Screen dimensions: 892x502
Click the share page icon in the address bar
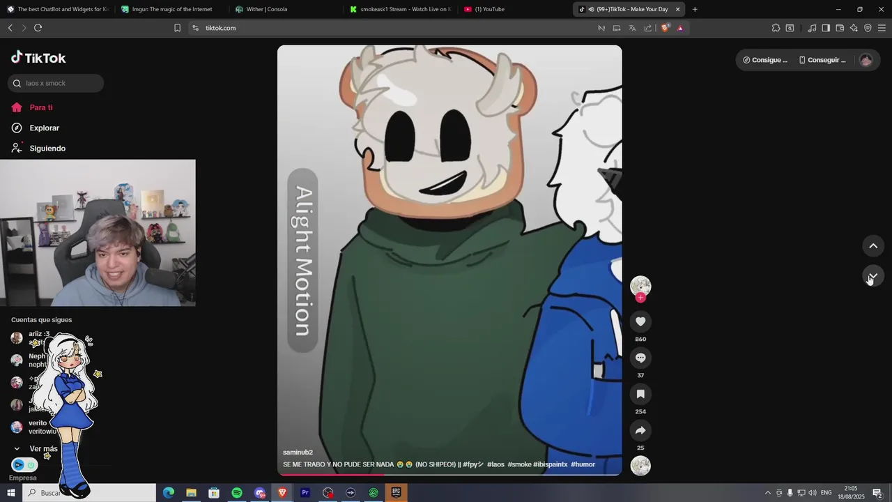tap(648, 28)
